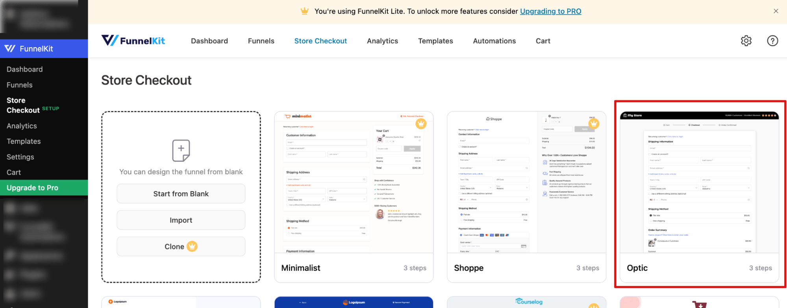Click the Clone button

click(181, 247)
